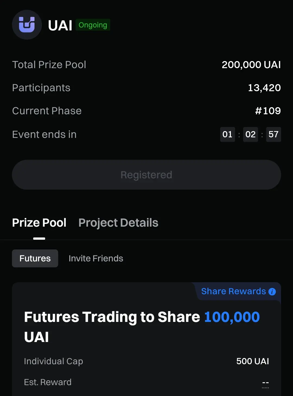Choose the Futures sub-tab
The image size is (293, 396).
click(35, 258)
